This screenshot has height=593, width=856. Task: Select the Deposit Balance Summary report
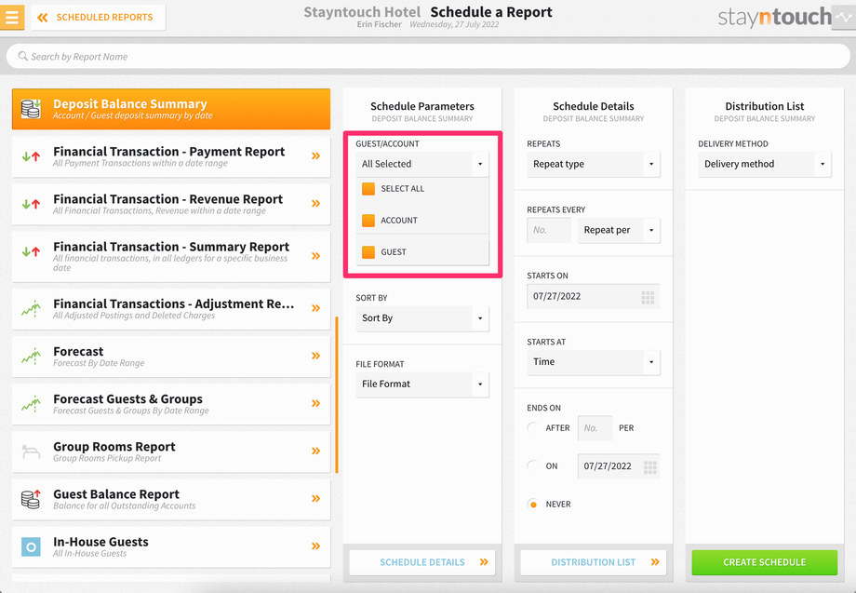click(x=171, y=109)
